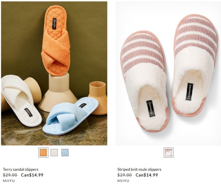The width and height of the screenshot is (221, 184).
Task: Click the MIIYU brand under Striped knit mule slippers
Action: (123, 181)
